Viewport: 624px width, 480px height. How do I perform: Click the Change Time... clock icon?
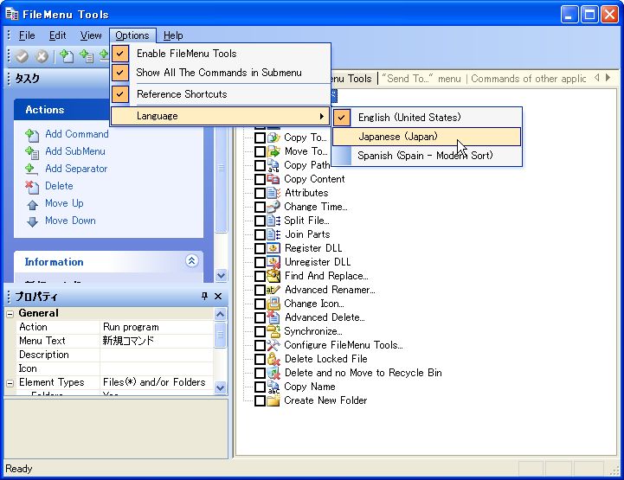click(273, 207)
